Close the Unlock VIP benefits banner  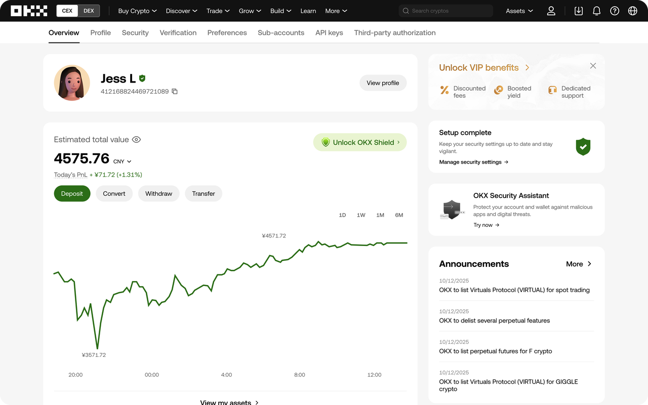click(593, 66)
